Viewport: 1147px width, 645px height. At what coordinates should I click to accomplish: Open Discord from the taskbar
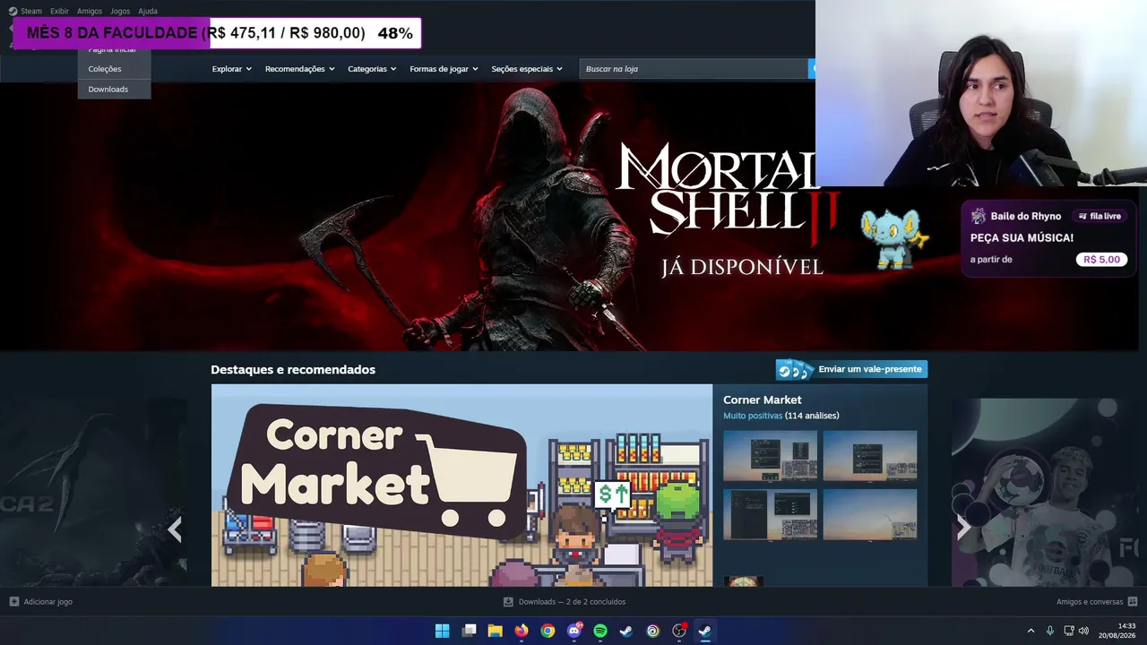click(574, 631)
